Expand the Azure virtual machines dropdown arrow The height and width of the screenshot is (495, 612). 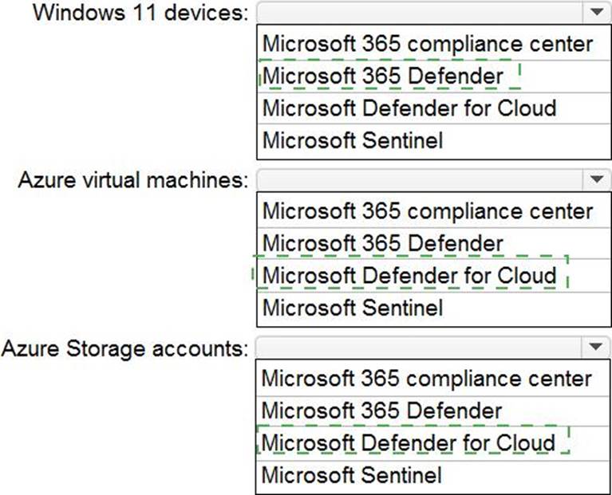pos(595,180)
